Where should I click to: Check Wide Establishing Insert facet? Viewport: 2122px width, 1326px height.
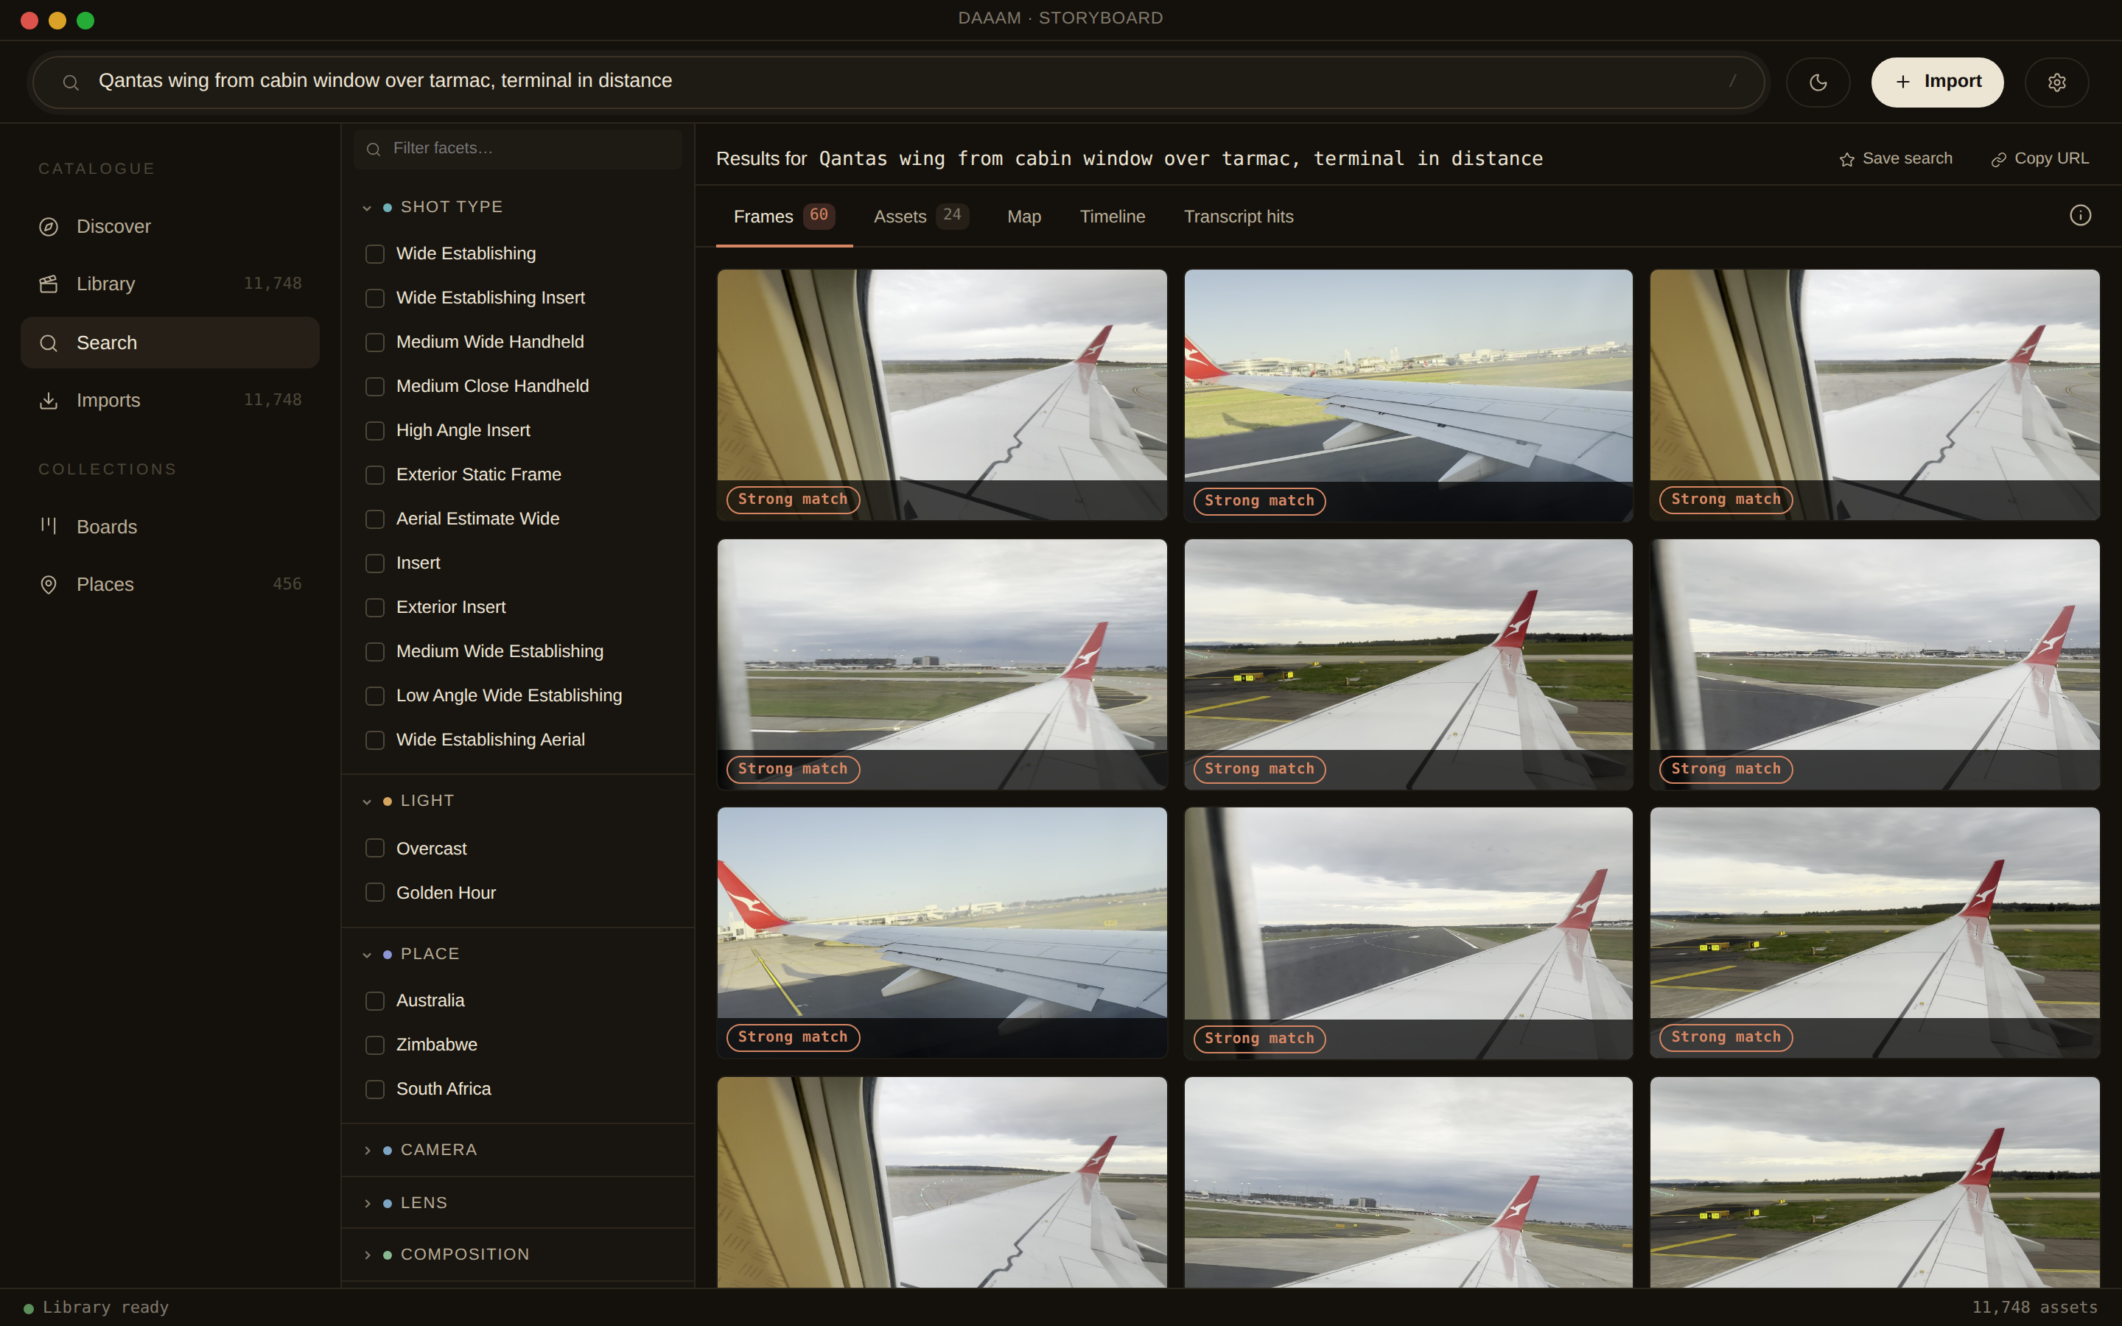(x=374, y=298)
